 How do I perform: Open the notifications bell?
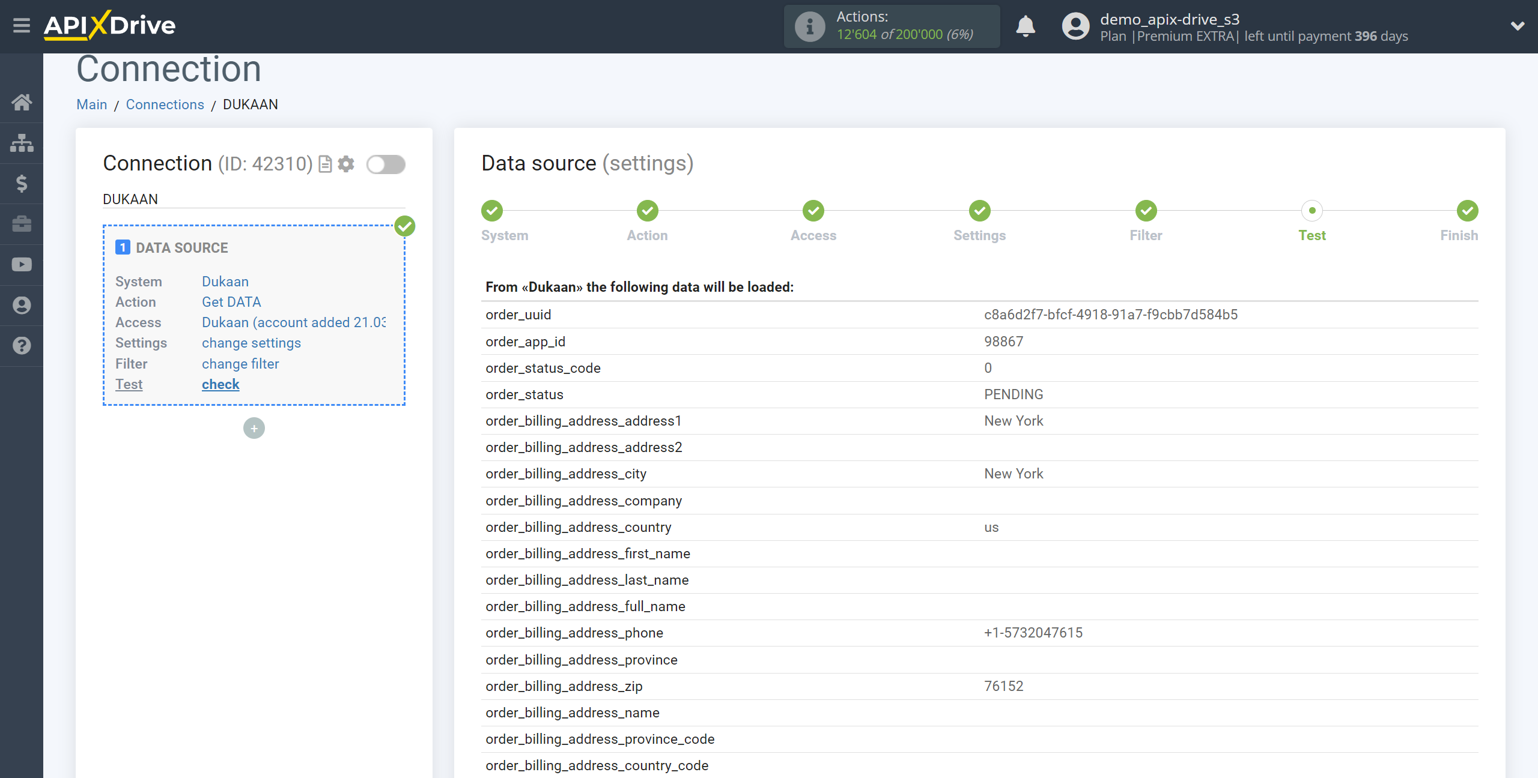point(1026,26)
